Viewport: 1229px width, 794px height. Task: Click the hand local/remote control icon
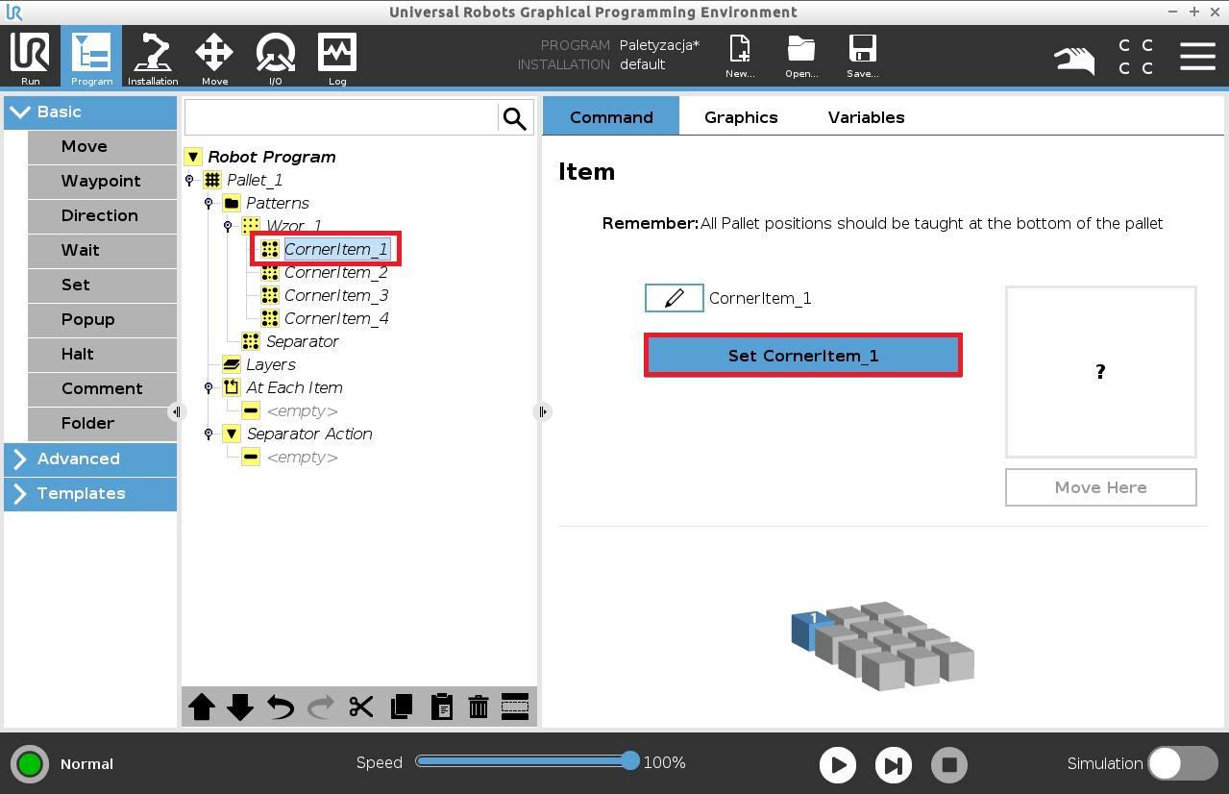click(1074, 61)
